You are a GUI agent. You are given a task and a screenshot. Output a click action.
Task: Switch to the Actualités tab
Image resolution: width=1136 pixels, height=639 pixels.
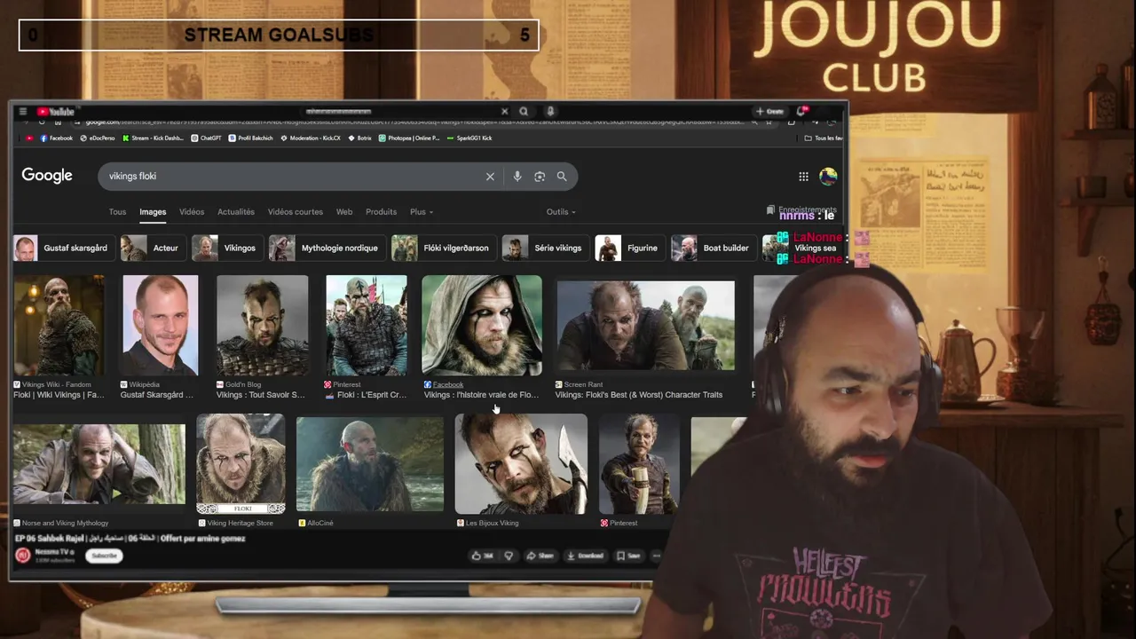click(236, 212)
